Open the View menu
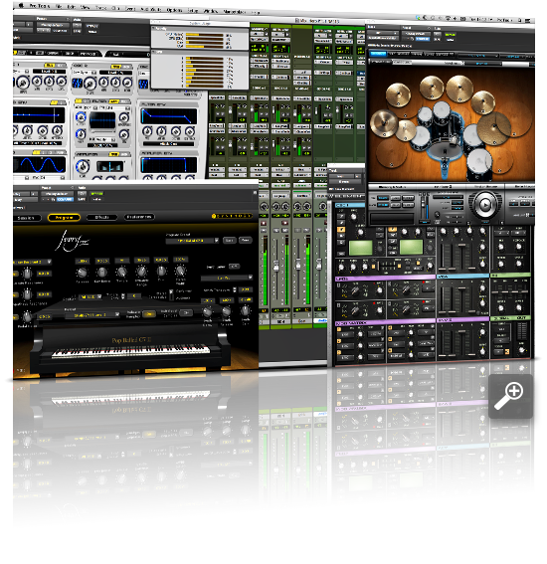 click(x=86, y=7)
